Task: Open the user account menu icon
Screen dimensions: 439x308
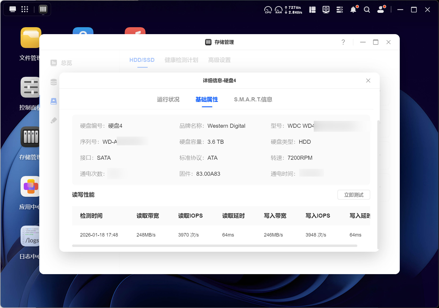Action: 381,9
